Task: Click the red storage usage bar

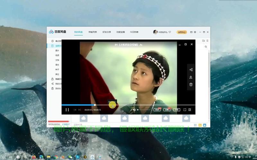Action: (x=58, y=122)
